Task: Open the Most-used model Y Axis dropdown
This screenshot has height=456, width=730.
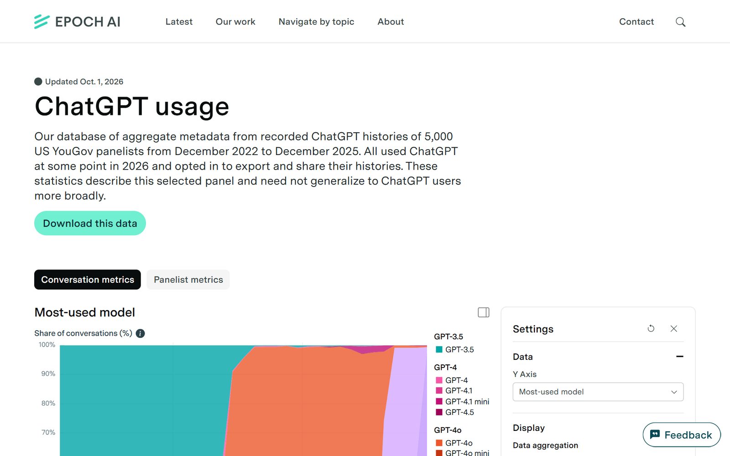Action: point(598,392)
